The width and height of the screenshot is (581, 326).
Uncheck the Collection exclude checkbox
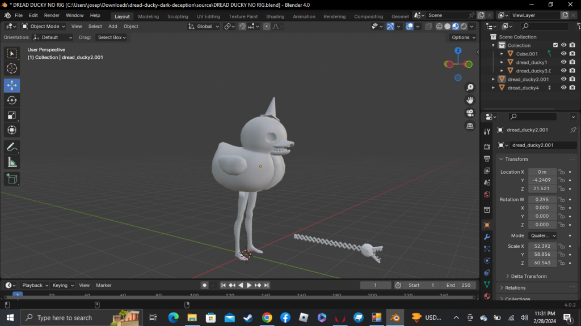pos(555,45)
